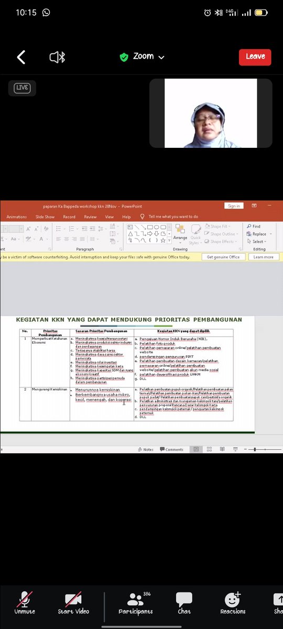
Task: Open the Review ribbon tab
Action: [90, 216]
